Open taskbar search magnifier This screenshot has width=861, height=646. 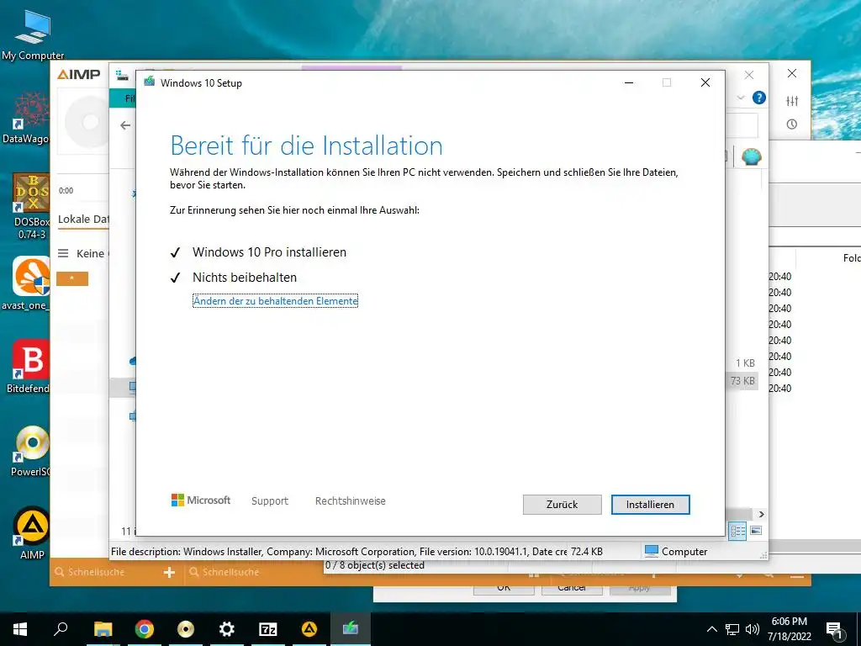coord(61,629)
